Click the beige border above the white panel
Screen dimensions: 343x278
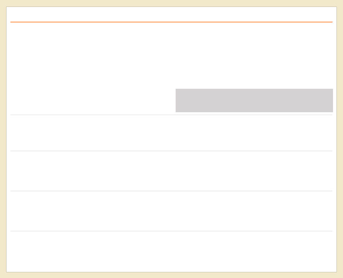tap(171, 3)
